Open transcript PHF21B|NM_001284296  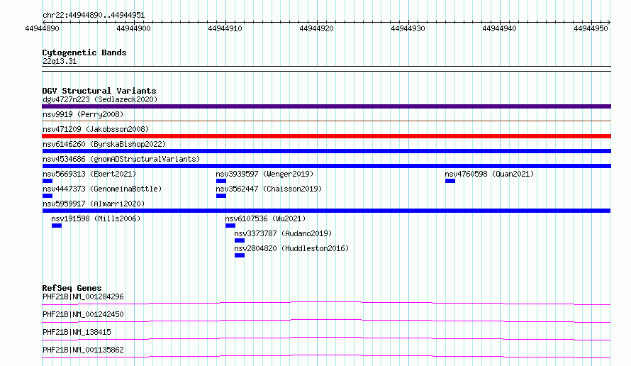coord(83,296)
